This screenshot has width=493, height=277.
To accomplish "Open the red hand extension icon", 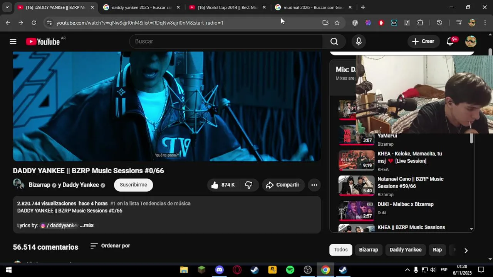I will tap(381, 23).
